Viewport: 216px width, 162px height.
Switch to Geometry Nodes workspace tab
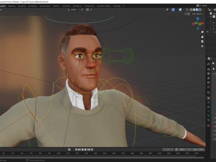point(103,6)
